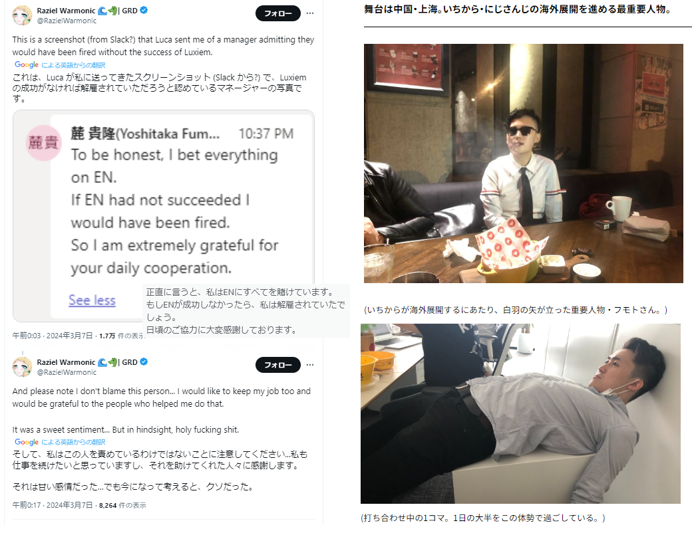Open the photo of man wearing sunglasses
This screenshot has height=537, width=692.
pyautogui.click(x=524, y=163)
